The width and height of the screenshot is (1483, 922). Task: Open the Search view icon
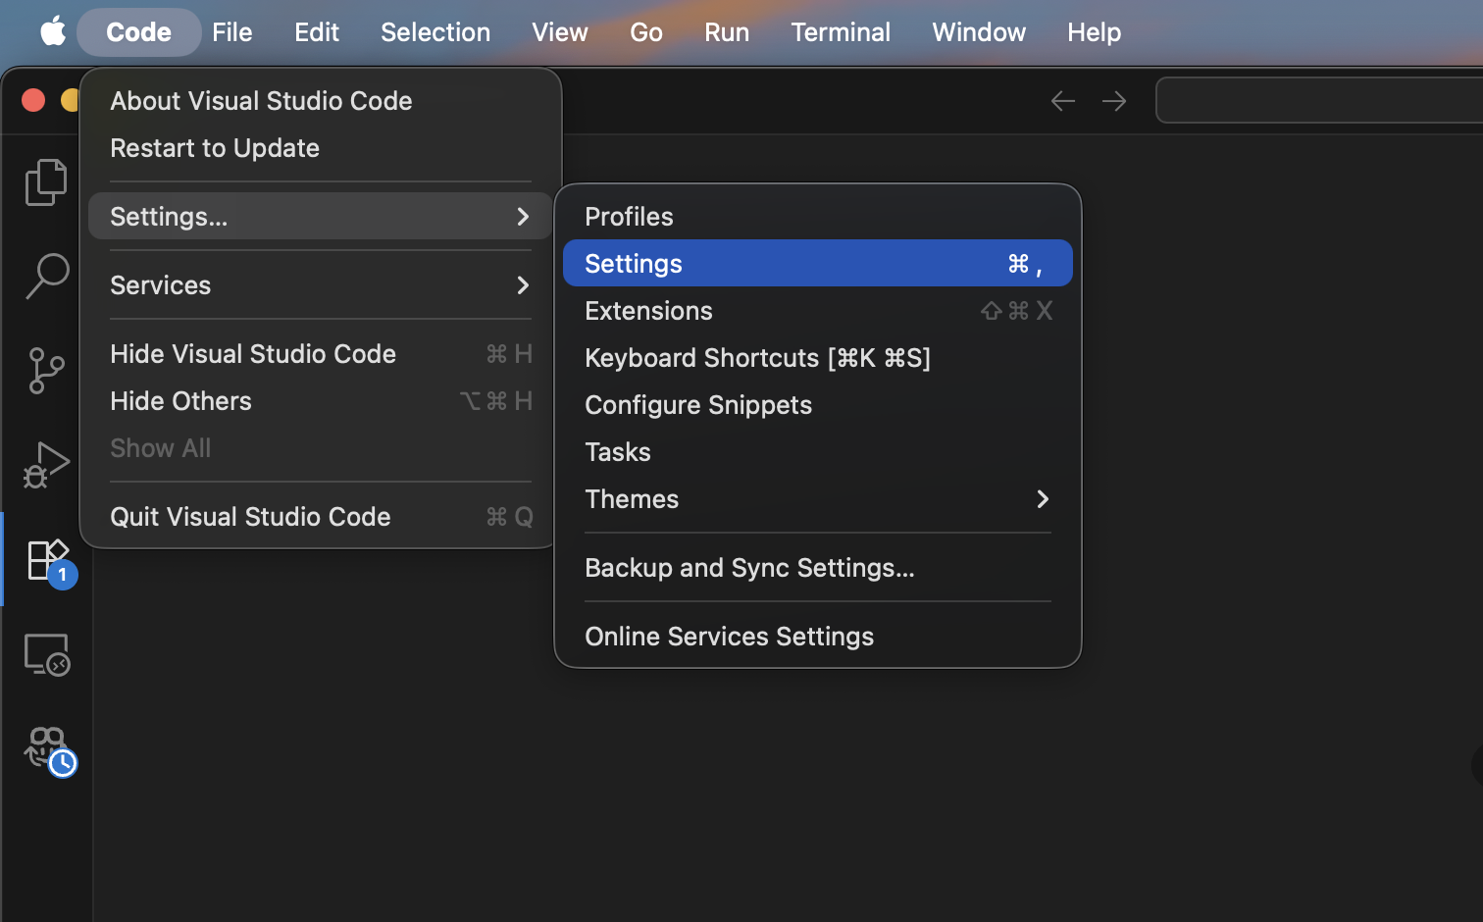pyautogui.click(x=46, y=276)
